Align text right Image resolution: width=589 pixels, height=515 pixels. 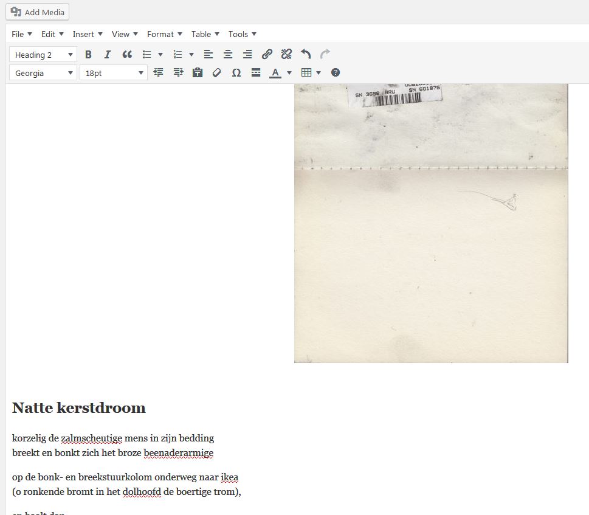[x=247, y=55]
